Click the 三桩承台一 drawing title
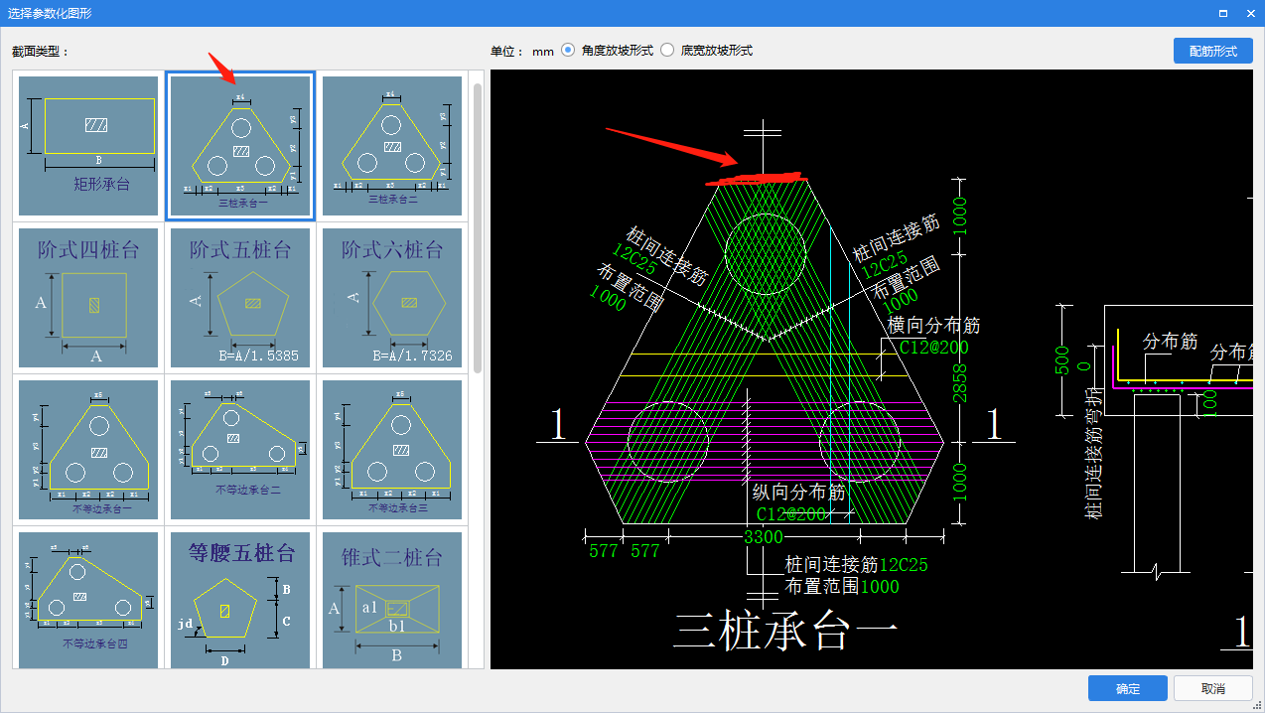 785,632
